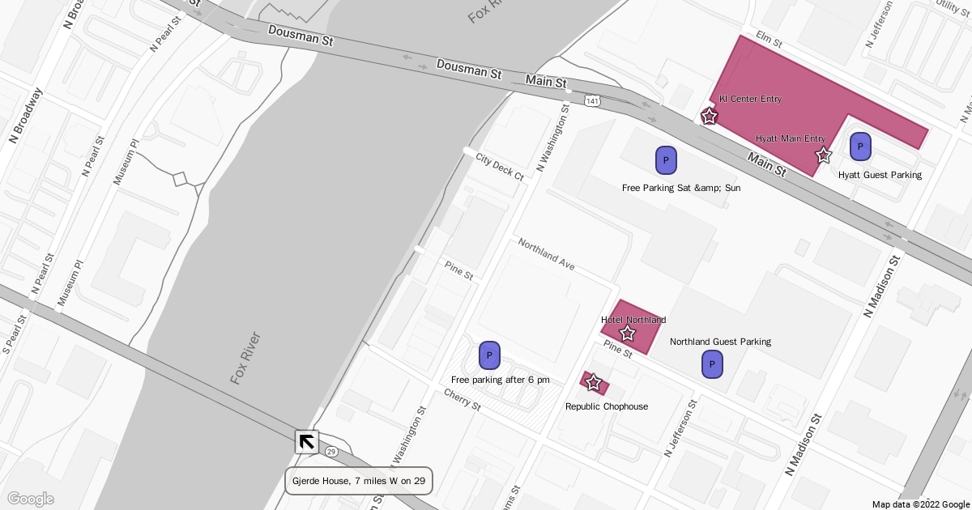Click the route 141 highway shield
This screenshot has height=510, width=972.
[x=593, y=101]
